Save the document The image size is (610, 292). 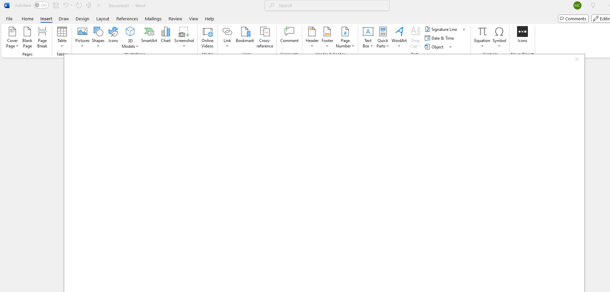[x=56, y=5]
